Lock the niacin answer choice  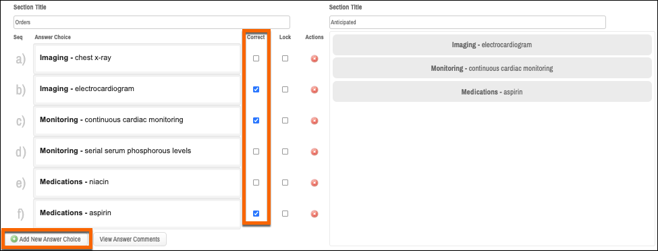coord(285,183)
